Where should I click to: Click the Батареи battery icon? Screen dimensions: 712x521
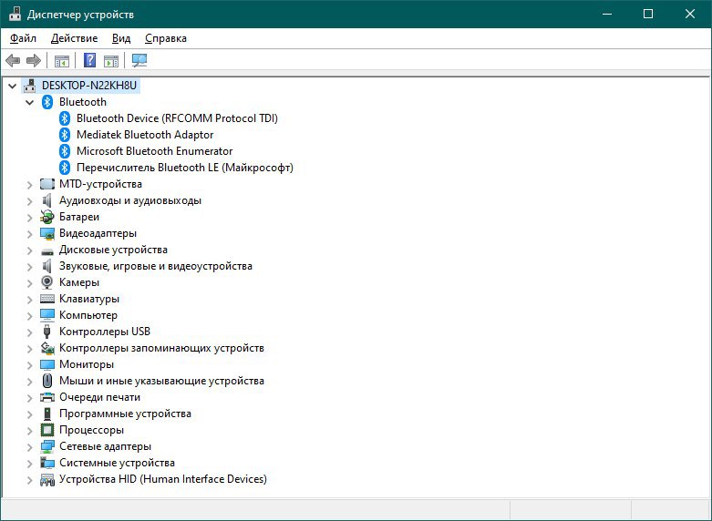click(x=47, y=217)
